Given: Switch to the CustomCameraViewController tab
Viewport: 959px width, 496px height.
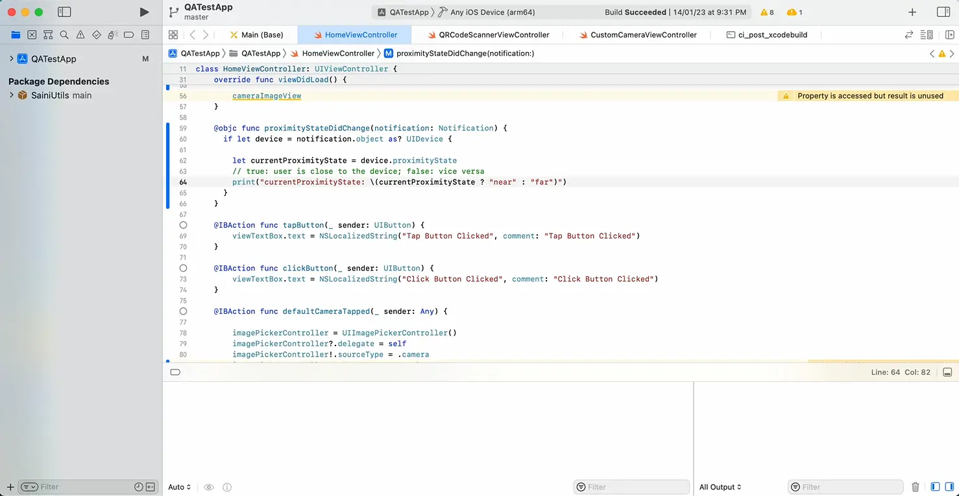Looking at the screenshot, I should [x=643, y=35].
